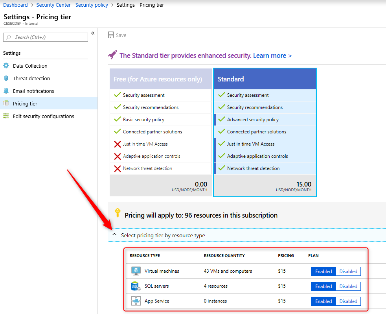Focus the Search (Ctrl+/) input field
The width and height of the screenshot is (386, 314).
(x=46, y=37)
